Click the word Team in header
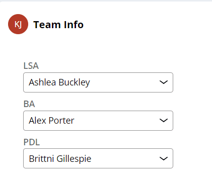This screenshot has width=212, height=183. tap(47, 25)
